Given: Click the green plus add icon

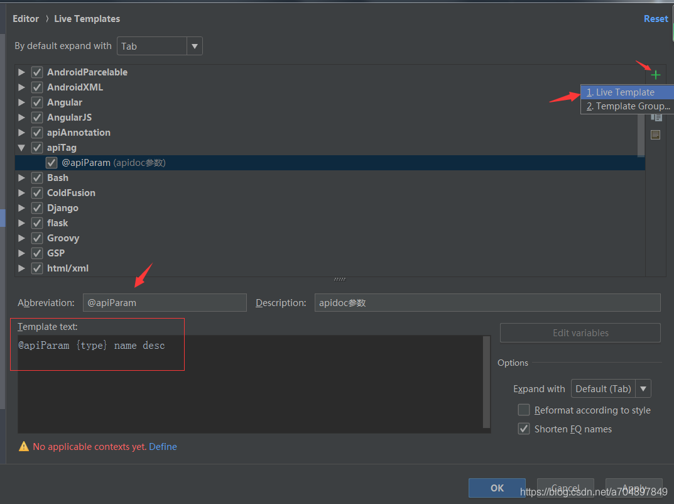Looking at the screenshot, I should (655, 75).
